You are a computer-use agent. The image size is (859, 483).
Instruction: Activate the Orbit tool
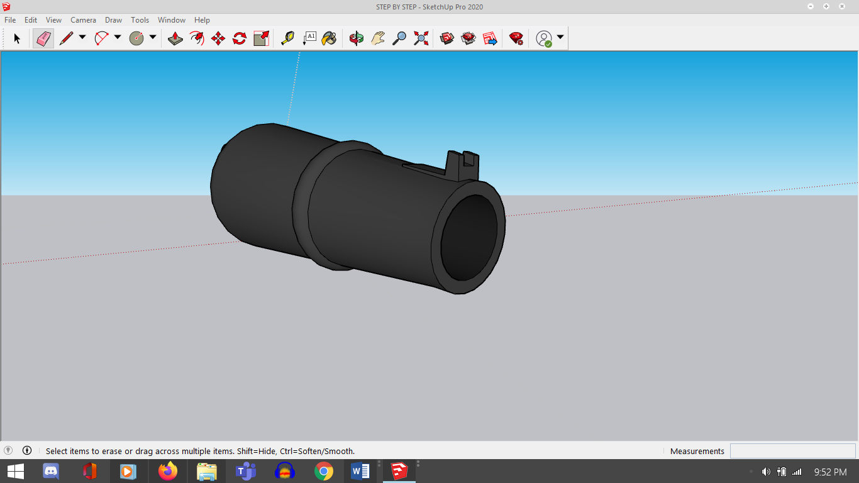click(x=357, y=38)
